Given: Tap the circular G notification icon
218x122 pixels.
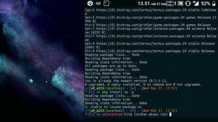Looking at the screenshot, I should [90, 3].
